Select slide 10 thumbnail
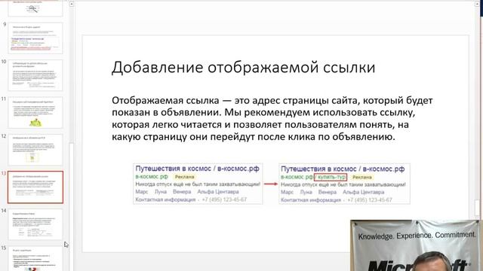The height and width of the screenshot is (271, 483). (35, 75)
